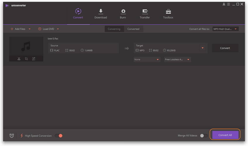This screenshot has height=146, width=248.
Task: Click the beer3.flac file name
Action: point(53,39)
